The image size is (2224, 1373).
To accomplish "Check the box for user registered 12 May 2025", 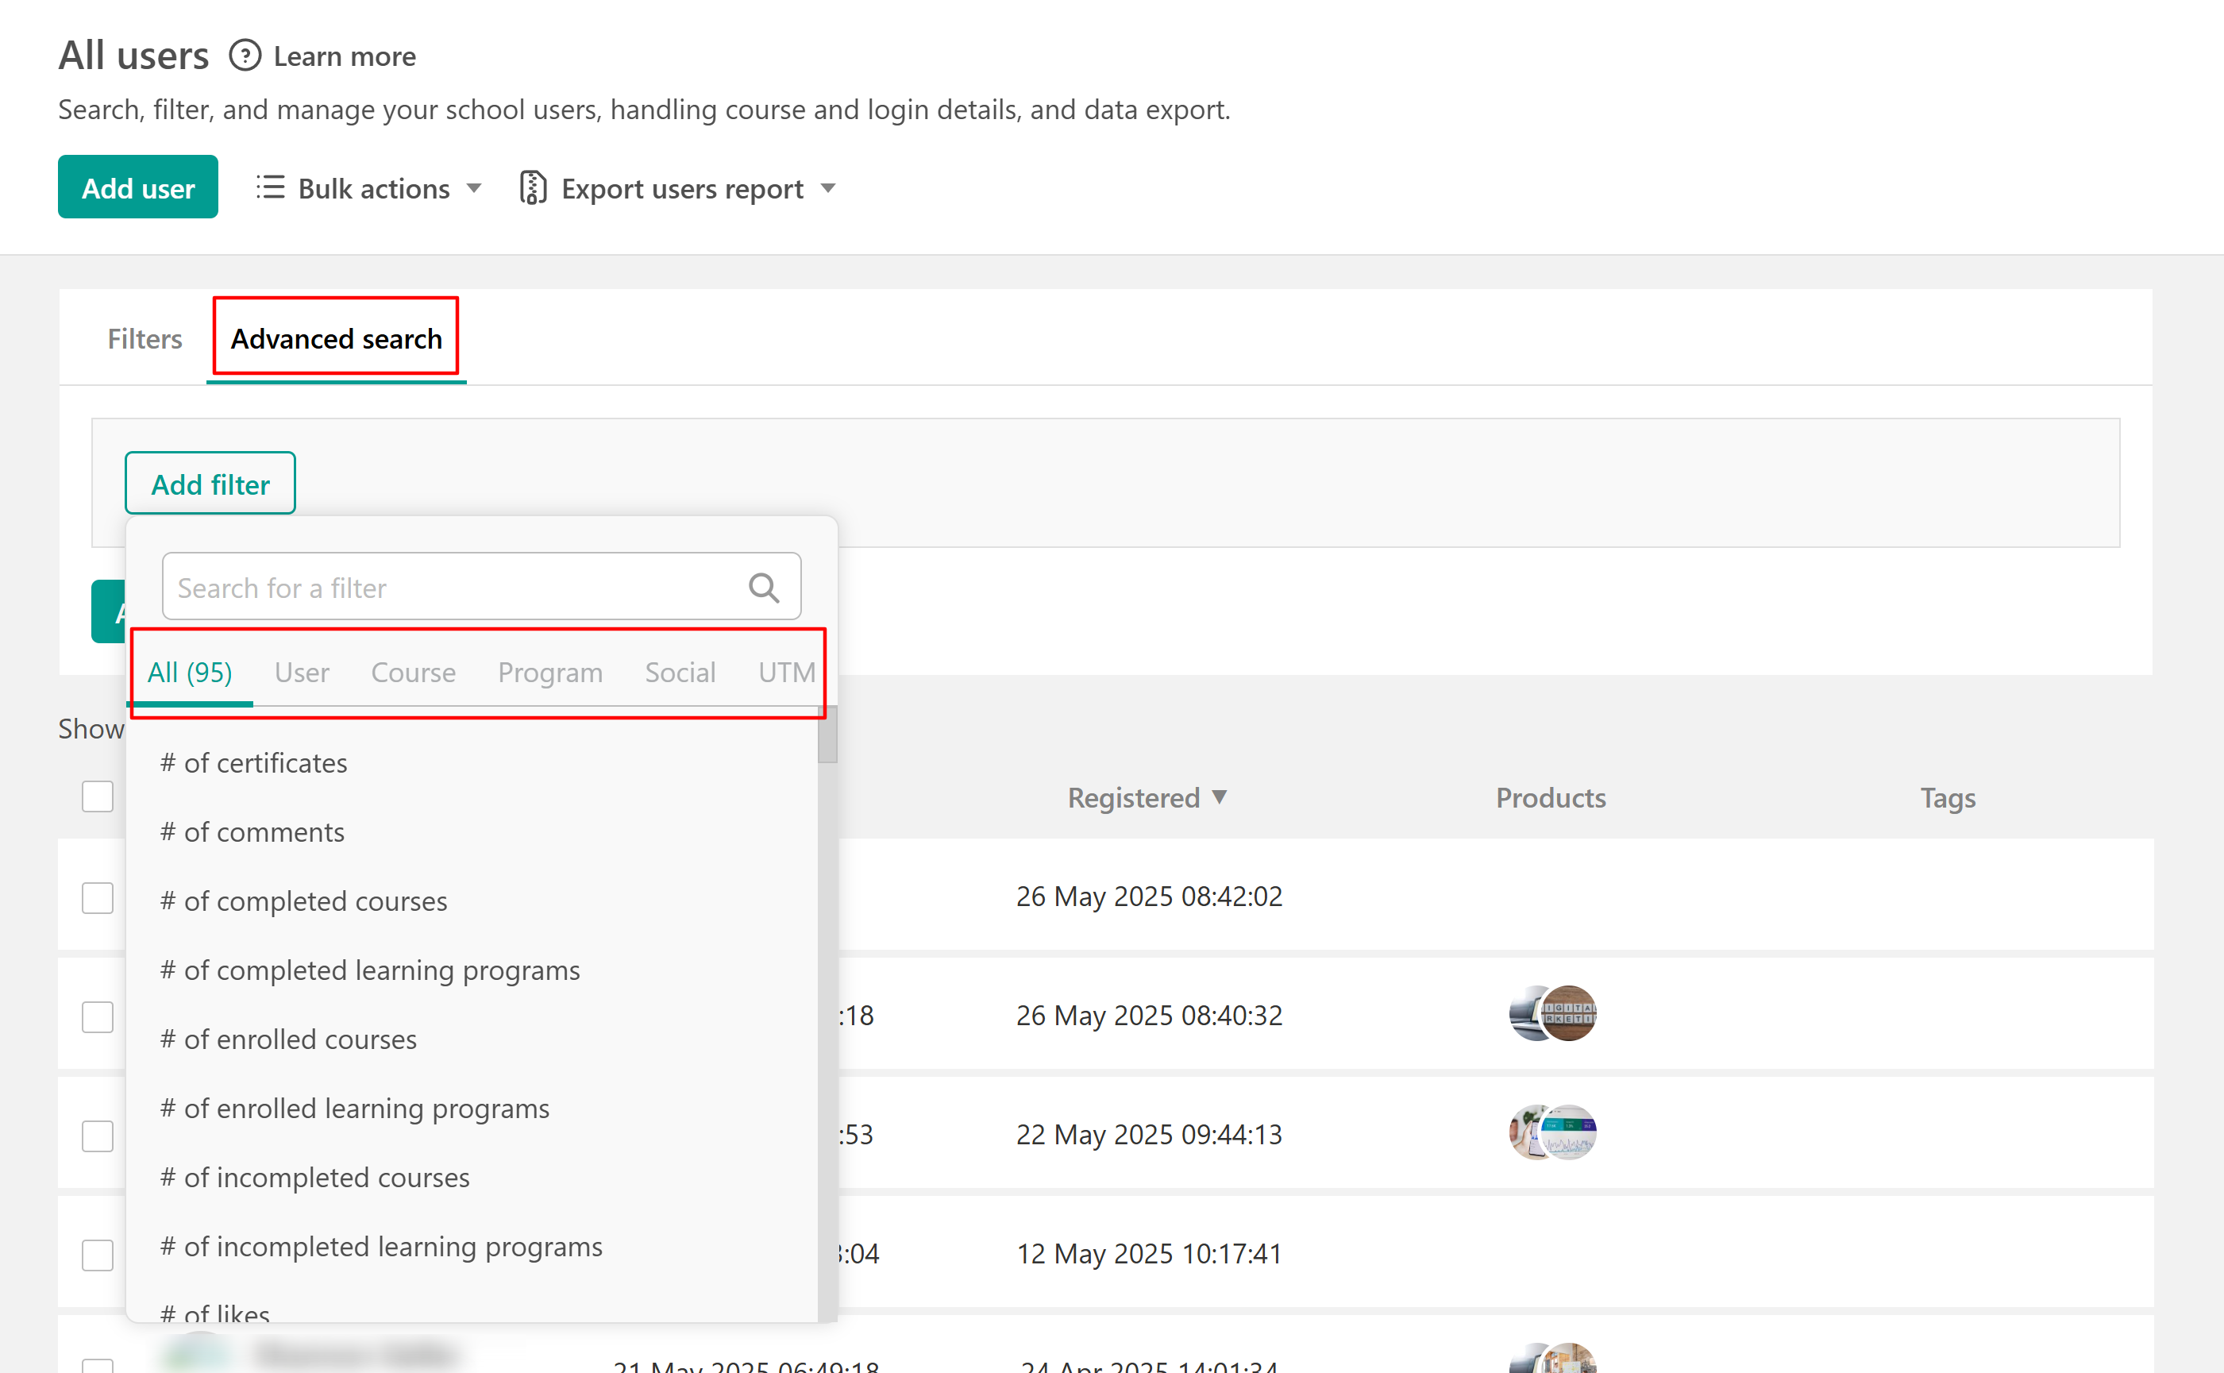I will coord(97,1254).
